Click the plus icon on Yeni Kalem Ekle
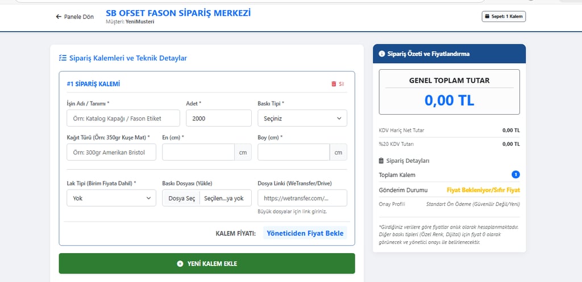The image size is (582, 282). (x=180, y=264)
